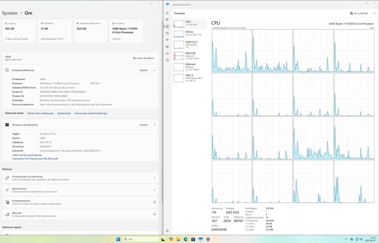Open Systemskydd link
The width and height of the screenshot is (379, 243).
(64, 113)
